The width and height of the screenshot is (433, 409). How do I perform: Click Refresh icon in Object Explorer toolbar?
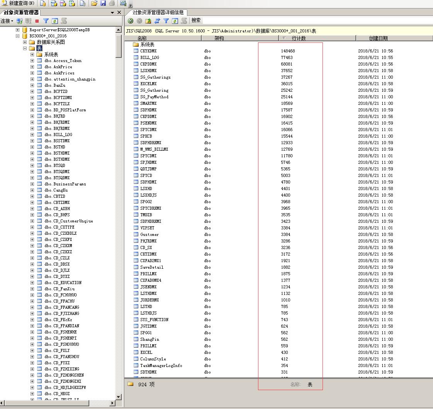click(x=55, y=21)
